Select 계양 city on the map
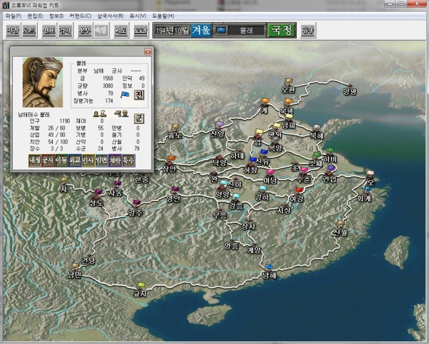The height and width of the screenshot is (344, 429). click(254, 248)
